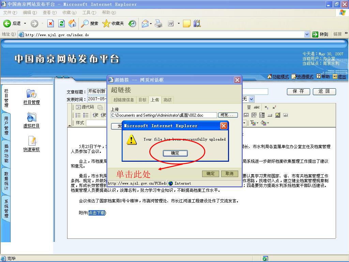Open the text color picker
Image resolution: width=349 pixels, height=262 pixels.
coord(254,123)
